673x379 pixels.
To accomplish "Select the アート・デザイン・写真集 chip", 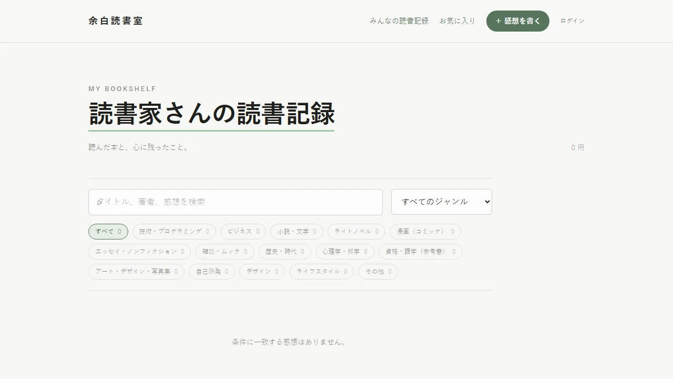I will coord(136,272).
